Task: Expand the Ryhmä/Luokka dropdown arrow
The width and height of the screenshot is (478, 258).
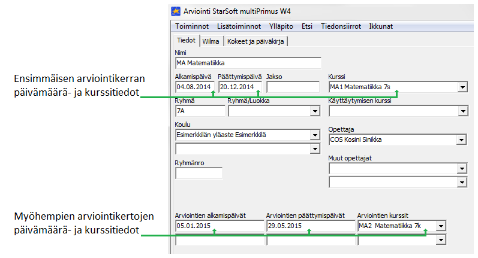Action: (315, 111)
